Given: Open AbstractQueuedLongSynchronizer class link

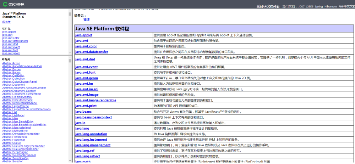Looking at the screenshot, I should pyautogui.click(x=23, y=146).
